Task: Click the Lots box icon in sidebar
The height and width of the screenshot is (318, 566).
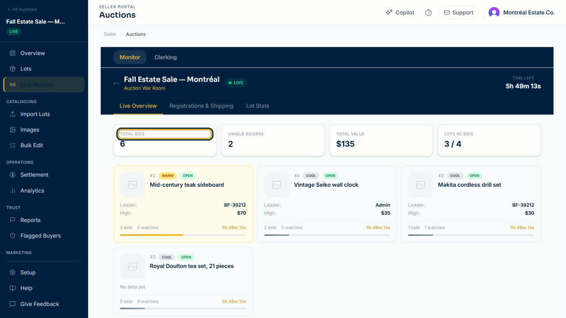Action: 12,69
